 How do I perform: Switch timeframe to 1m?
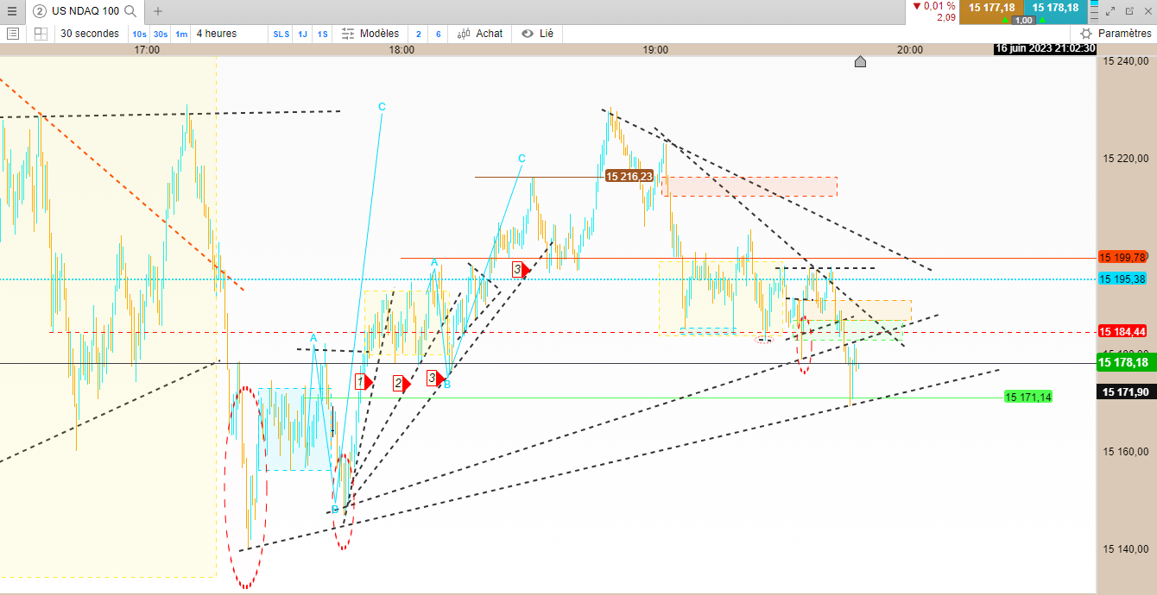click(x=181, y=34)
